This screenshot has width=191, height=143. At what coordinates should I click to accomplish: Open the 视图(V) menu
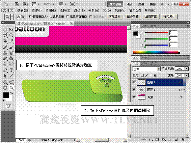point(120,10)
